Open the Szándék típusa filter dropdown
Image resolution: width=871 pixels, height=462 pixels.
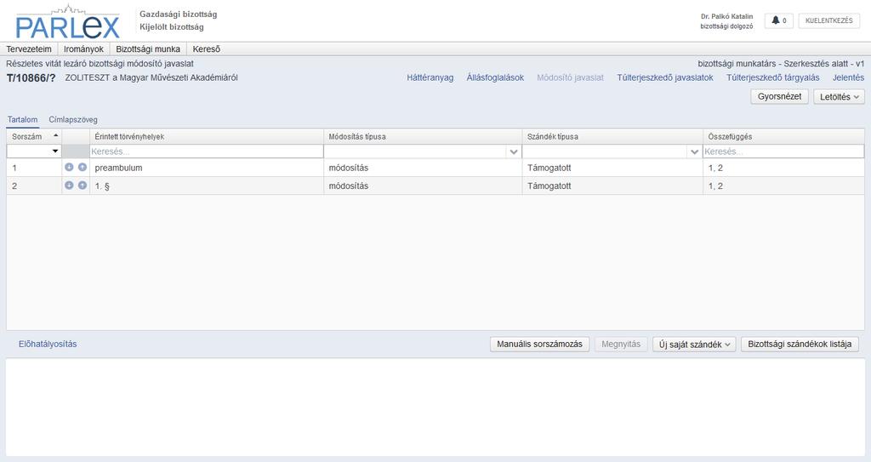coord(694,151)
